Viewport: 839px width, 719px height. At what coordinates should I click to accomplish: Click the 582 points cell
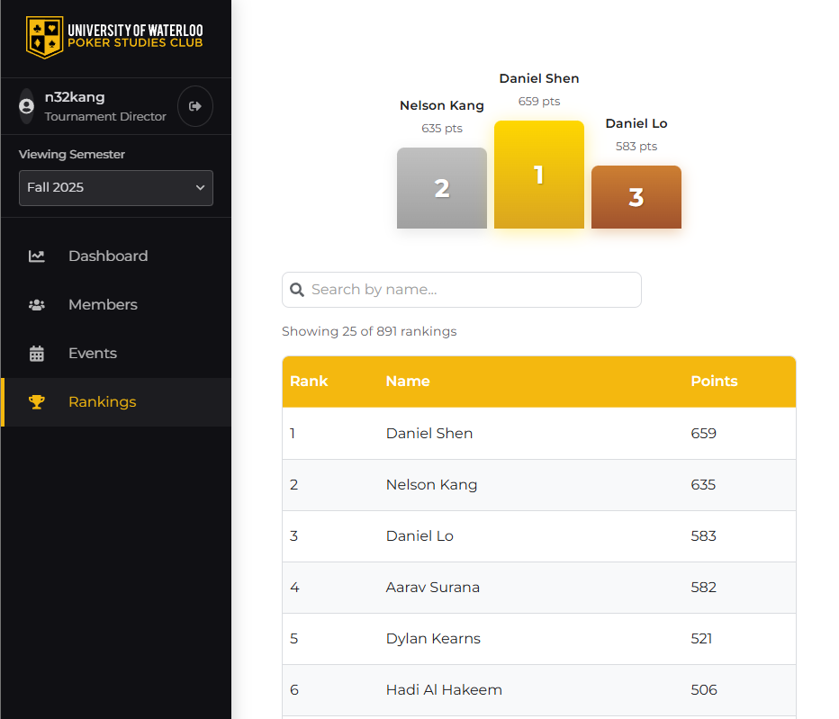703,588
